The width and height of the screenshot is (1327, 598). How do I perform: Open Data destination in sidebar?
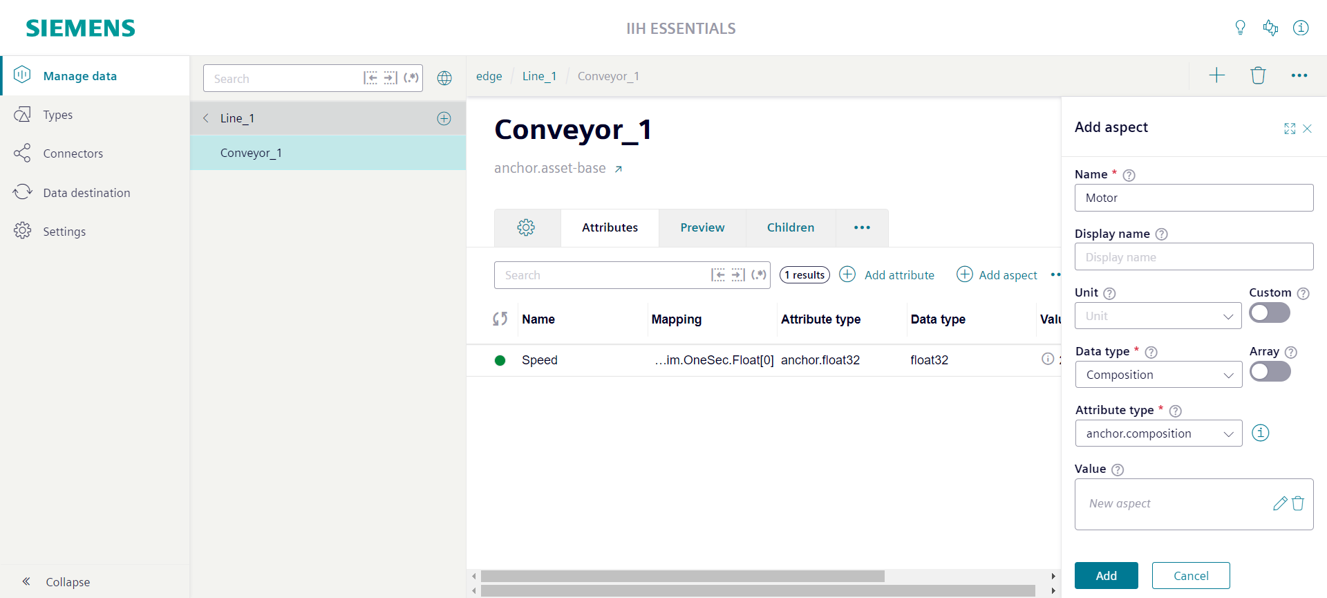(95, 193)
